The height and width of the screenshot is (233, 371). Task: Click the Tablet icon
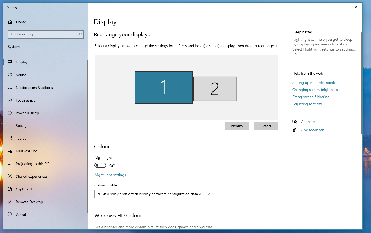10,138
